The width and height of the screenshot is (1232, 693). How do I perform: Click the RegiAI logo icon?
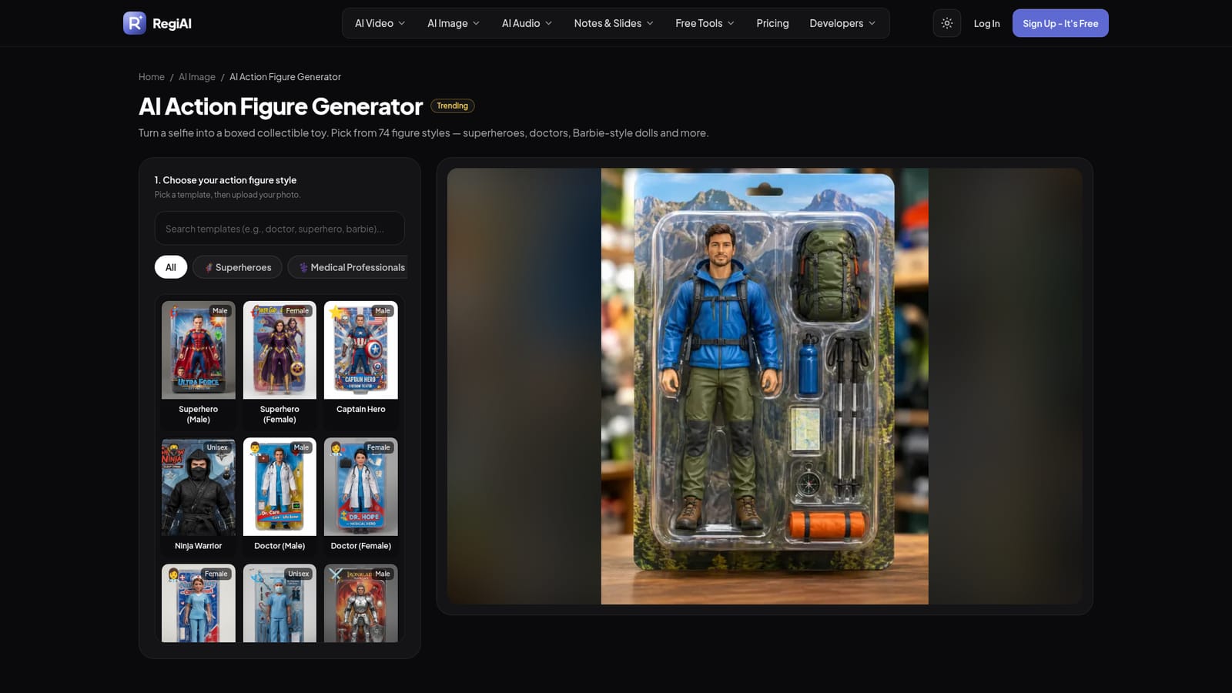coord(135,23)
